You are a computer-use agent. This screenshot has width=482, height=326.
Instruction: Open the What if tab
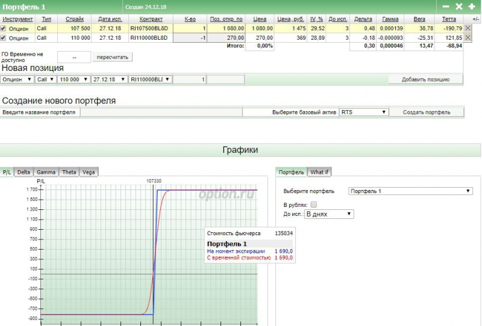(319, 172)
